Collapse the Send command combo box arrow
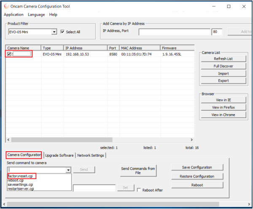This screenshot has height=209, width=253. click(x=68, y=170)
